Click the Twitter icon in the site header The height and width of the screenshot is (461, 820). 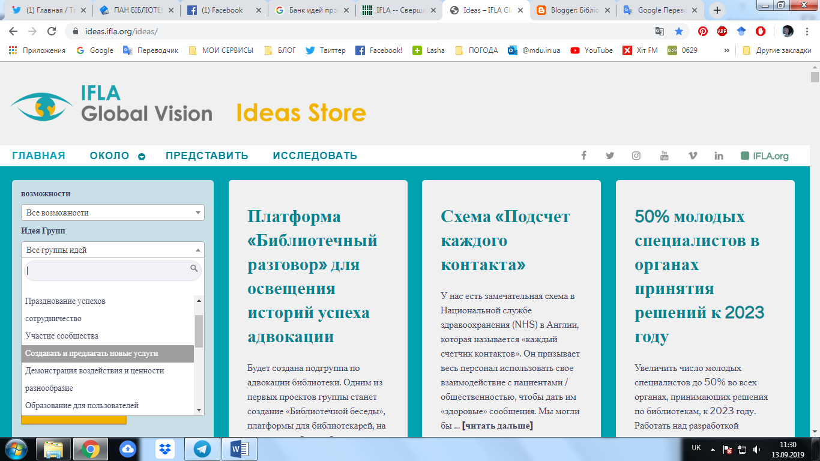tap(610, 155)
